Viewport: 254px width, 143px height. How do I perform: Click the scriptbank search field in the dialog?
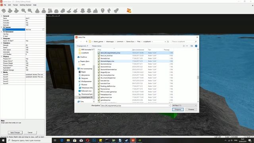point(184,42)
